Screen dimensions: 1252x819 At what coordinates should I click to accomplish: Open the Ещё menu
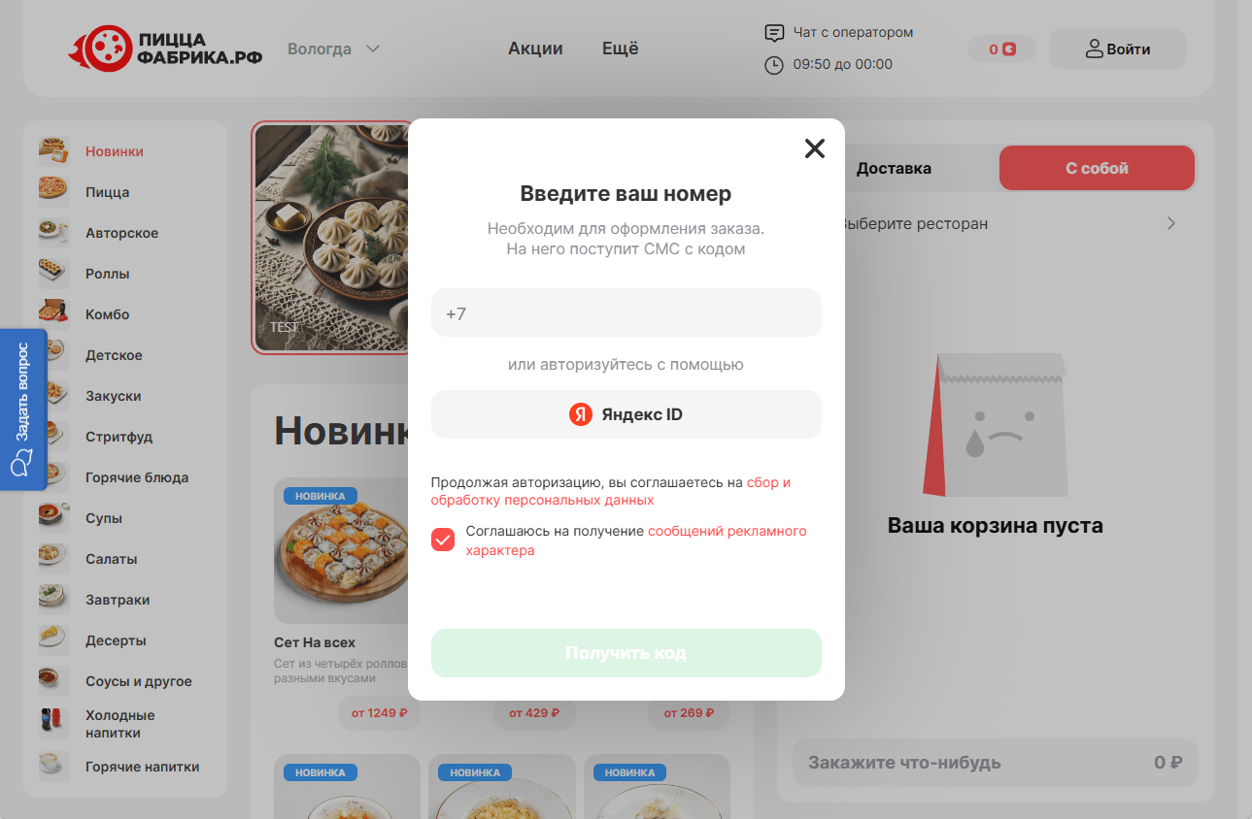621,49
